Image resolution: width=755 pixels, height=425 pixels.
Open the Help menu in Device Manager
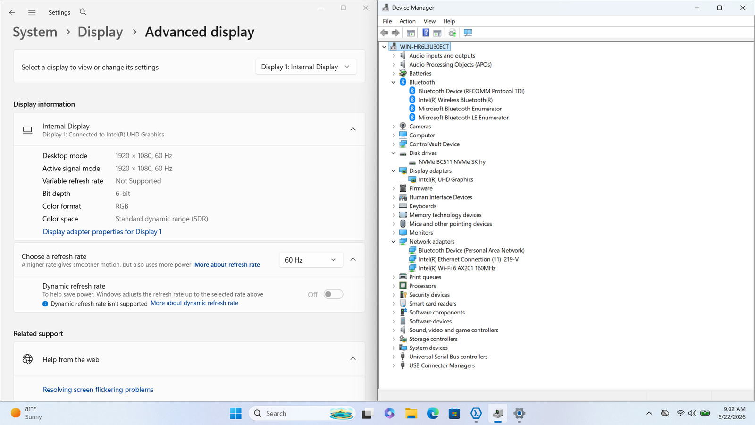(449, 21)
